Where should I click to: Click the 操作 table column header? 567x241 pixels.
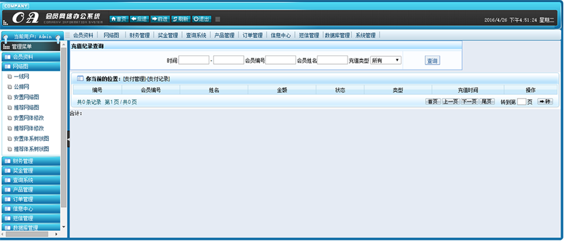pyautogui.click(x=530, y=90)
